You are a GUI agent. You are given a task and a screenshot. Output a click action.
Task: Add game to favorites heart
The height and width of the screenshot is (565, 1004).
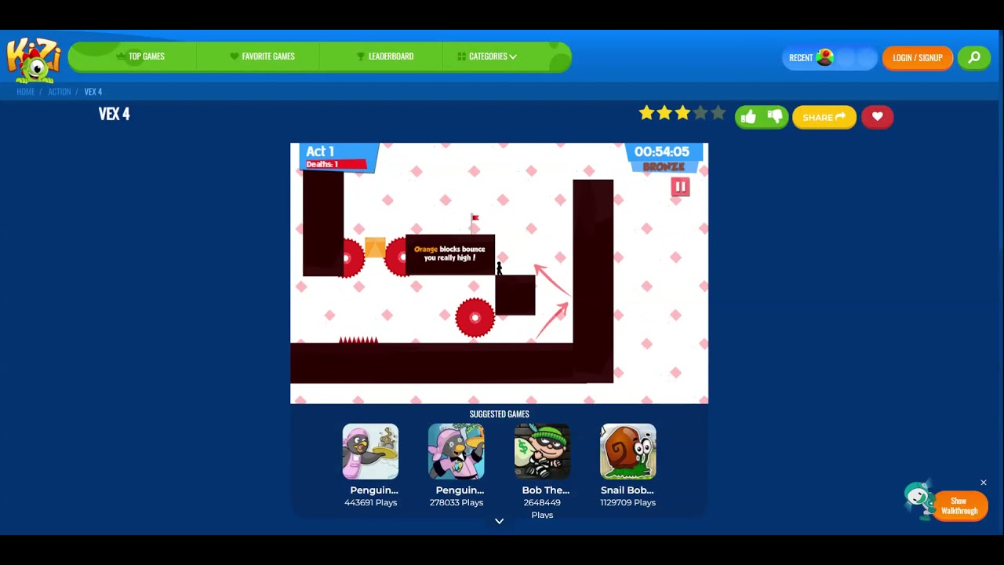click(x=877, y=117)
